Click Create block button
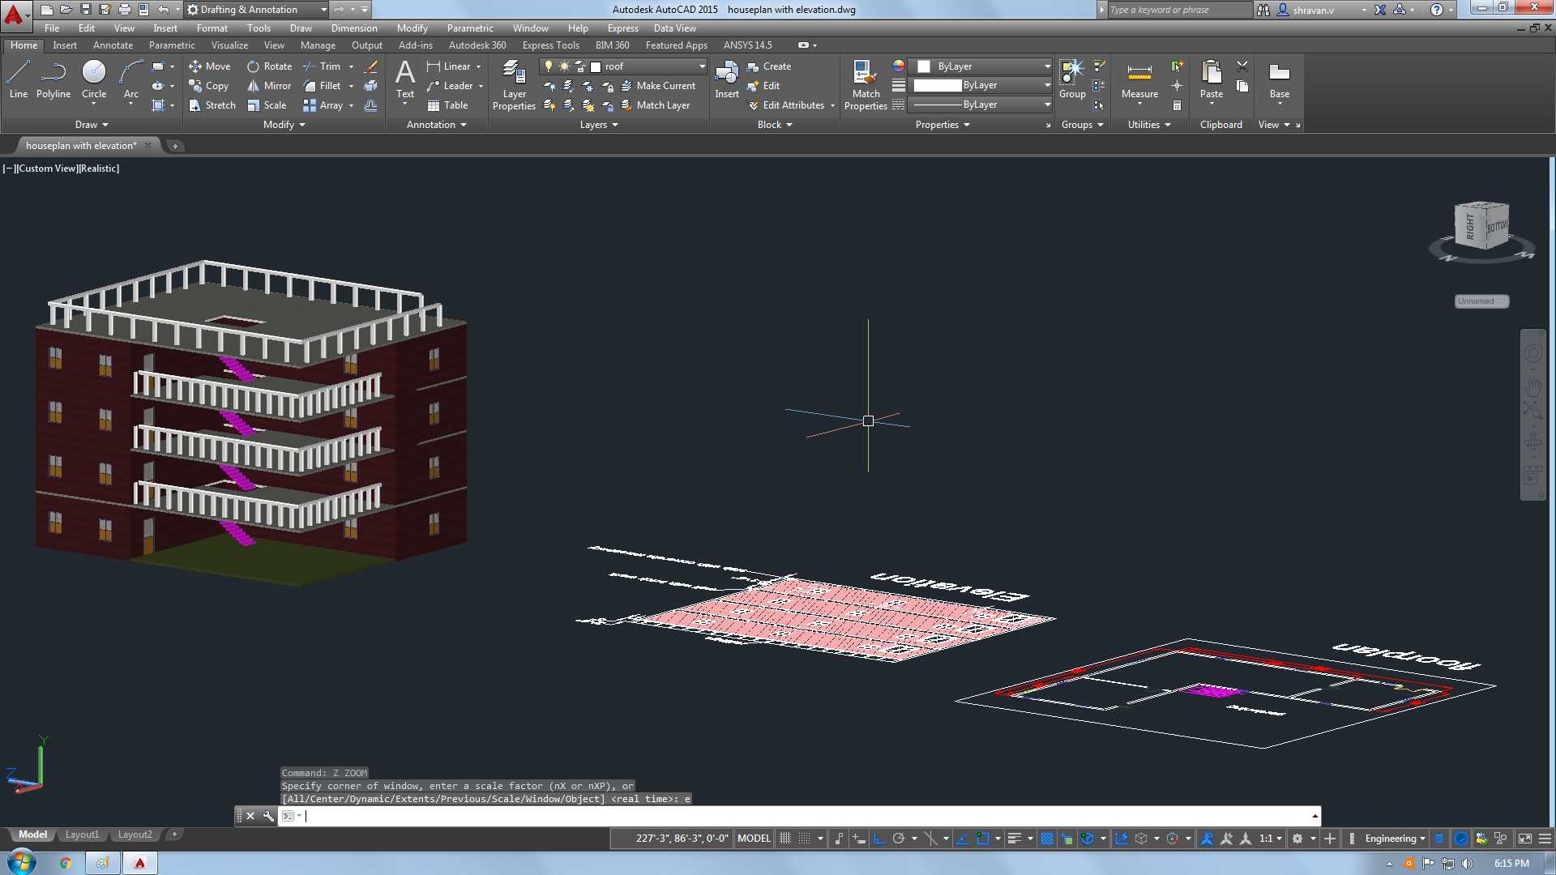Image resolution: width=1556 pixels, height=875 pixels. 769,66
